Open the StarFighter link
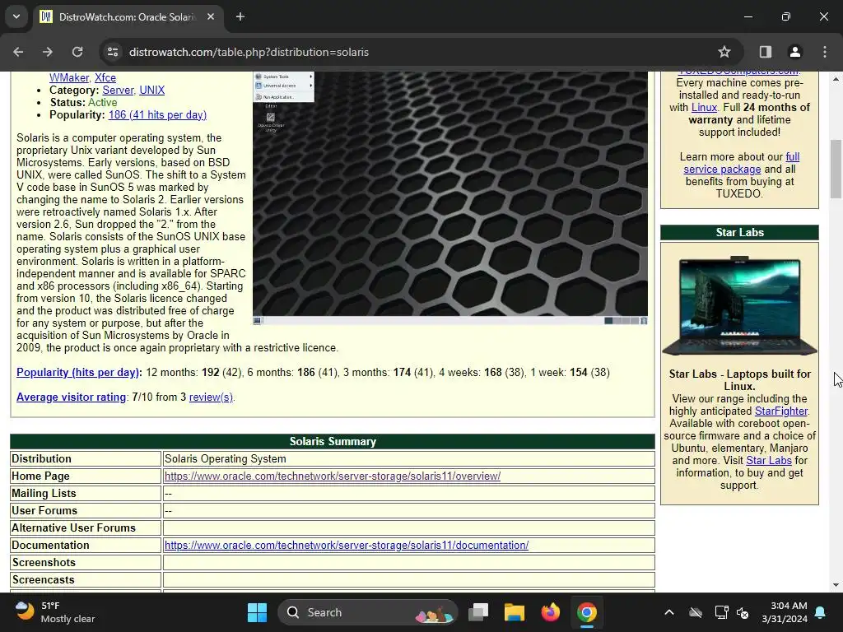 coord(780,411)
